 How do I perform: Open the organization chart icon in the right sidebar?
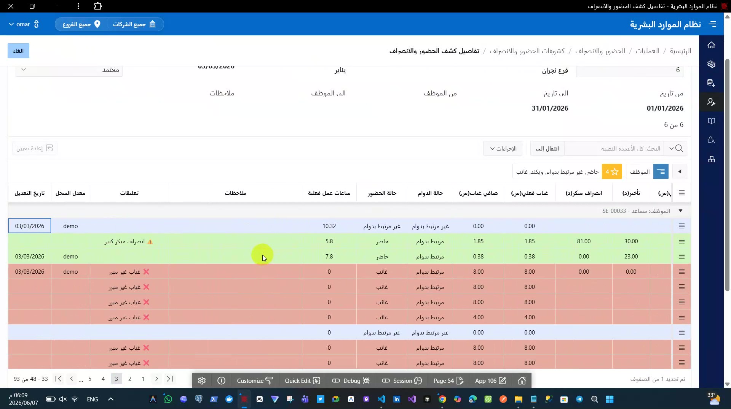coord(711,159)
